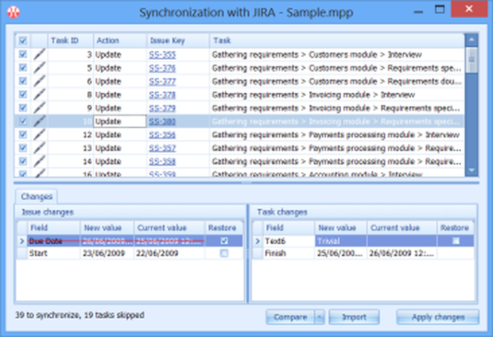Click the Field header in Task changes
The width and height of the screenshot is (493, 337).
[288, 227]
